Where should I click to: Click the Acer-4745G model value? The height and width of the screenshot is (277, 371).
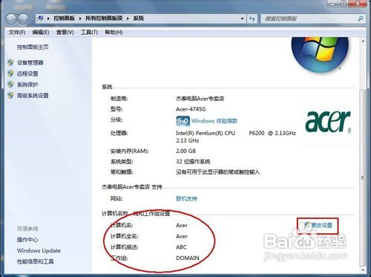tap(191, 109)
